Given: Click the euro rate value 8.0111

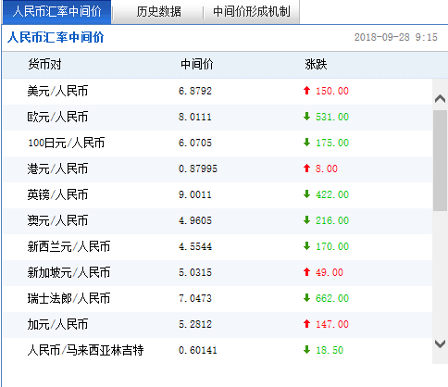Looking at the screenshot, I should click(x=195, y=117).
